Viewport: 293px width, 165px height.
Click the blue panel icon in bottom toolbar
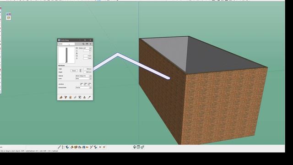click(x=84, y=147)
